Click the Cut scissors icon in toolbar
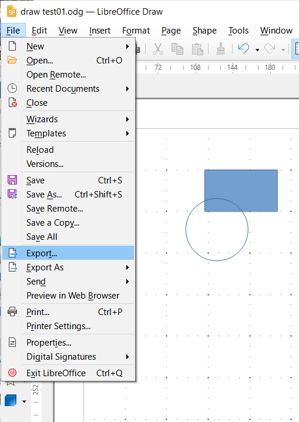 [158, 49]
